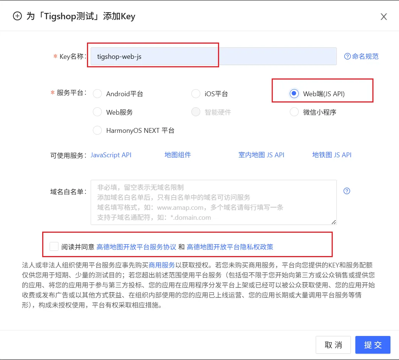Choose the Web端(JS API) platform
Image resolution: width=399 pixels, height=360 pixels.
click(x=294, y=94)
